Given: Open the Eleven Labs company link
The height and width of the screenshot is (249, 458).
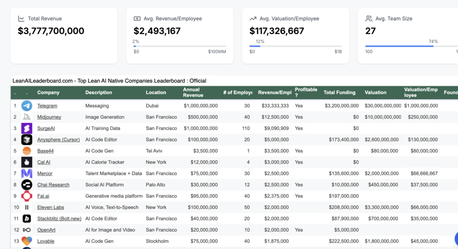Looking at the screenshot, I should click(50, 207).
